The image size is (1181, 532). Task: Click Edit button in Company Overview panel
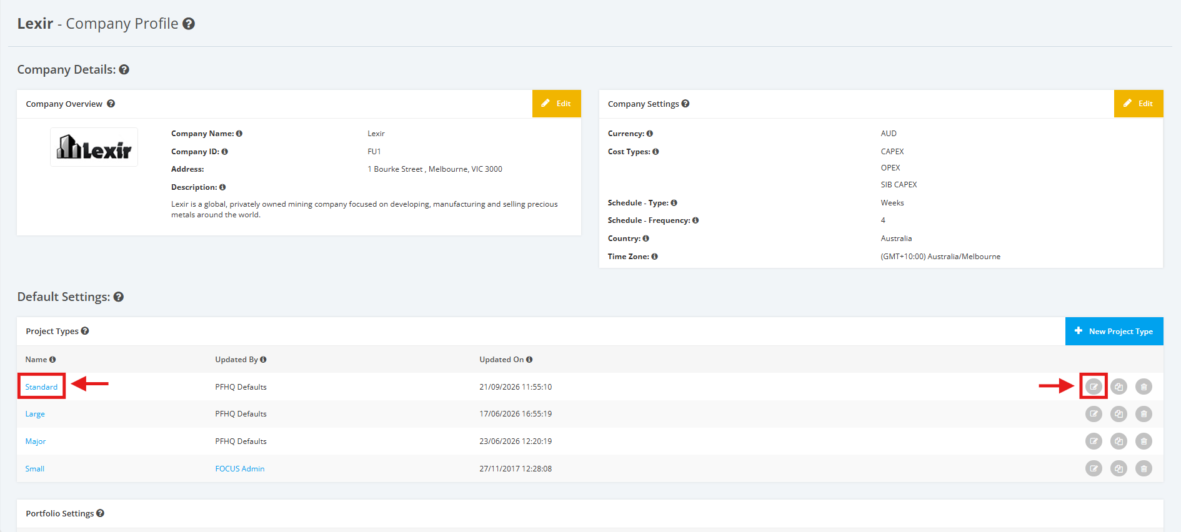pos(556,104)
